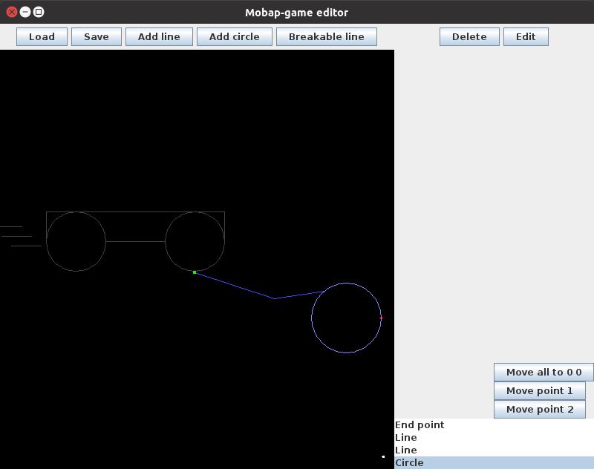Click the Save button
The height and width of the screenshot is (469, 594).
click(96, 36)
